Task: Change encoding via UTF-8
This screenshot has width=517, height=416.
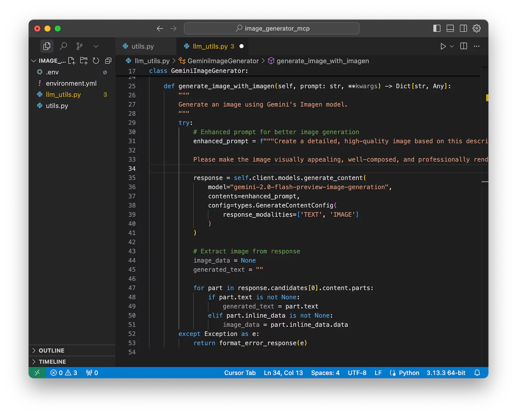Action: pos(357,373)
